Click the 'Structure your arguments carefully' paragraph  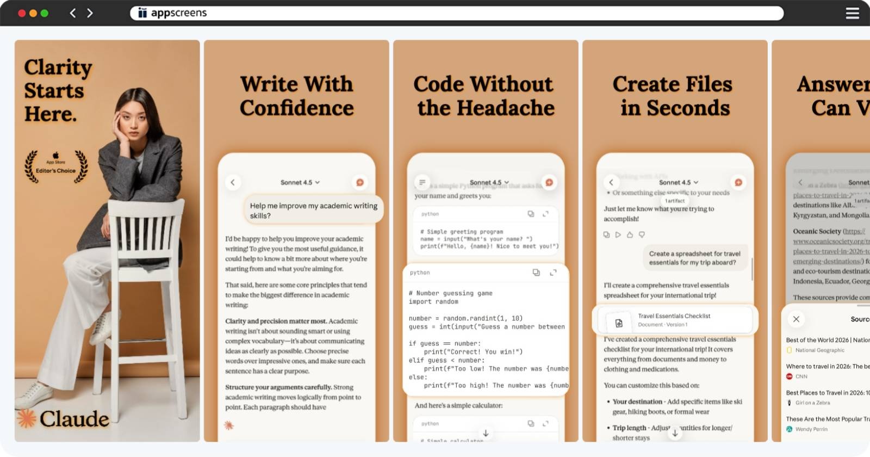(293, 397)
